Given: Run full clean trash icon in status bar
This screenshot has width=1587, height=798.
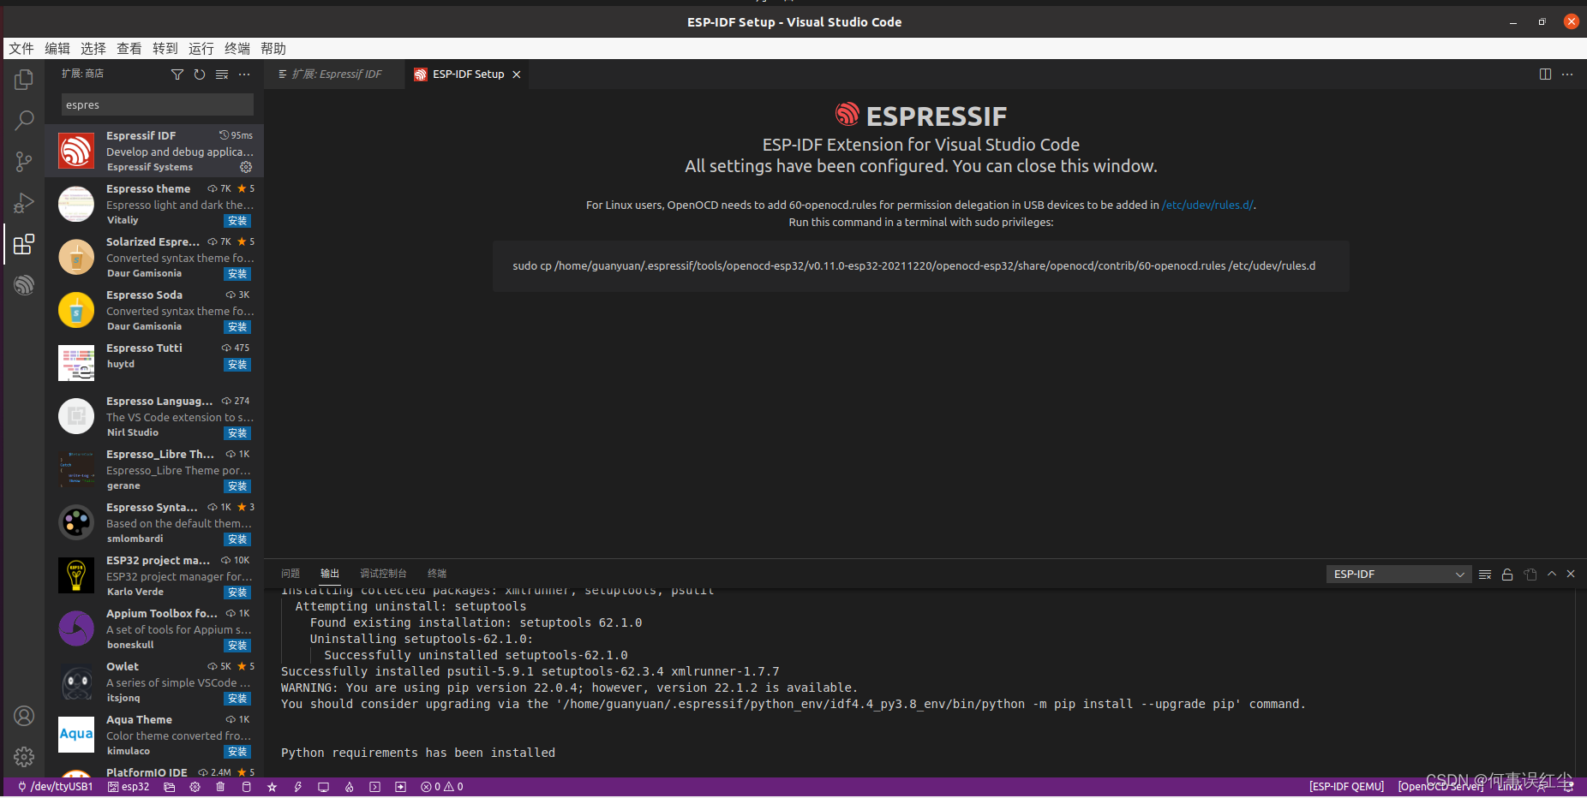Looking at the screenshot, I should coord(220,787).
